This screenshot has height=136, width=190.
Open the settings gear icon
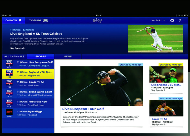pyautogui.click(x=172, y=20)
